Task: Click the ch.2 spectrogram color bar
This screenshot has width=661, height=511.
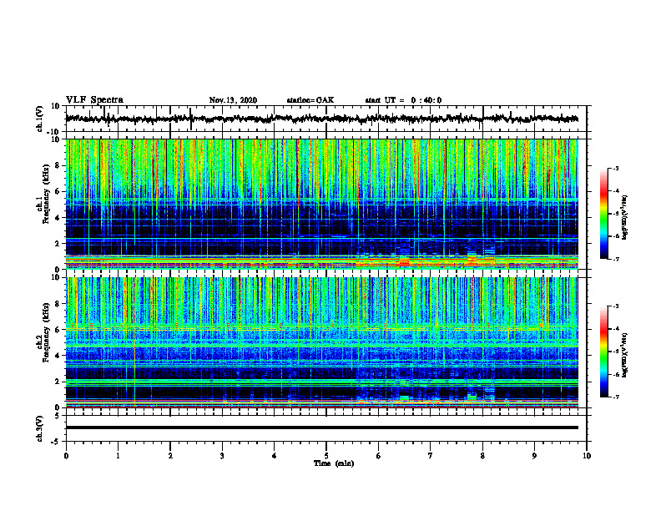Action: [x=604, y=352]
